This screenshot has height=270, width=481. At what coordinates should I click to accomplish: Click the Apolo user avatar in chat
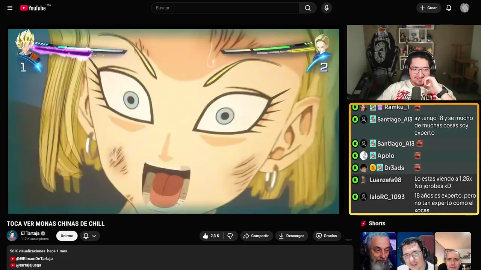[x=363, y=156]
